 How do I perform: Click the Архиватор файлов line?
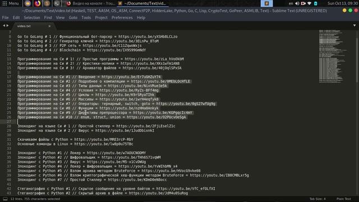pos(99,68)
